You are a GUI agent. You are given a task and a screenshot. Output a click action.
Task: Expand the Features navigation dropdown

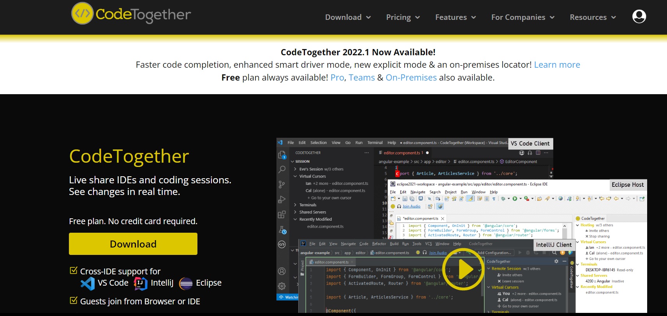pyautogui.click(x=456, y=17)
